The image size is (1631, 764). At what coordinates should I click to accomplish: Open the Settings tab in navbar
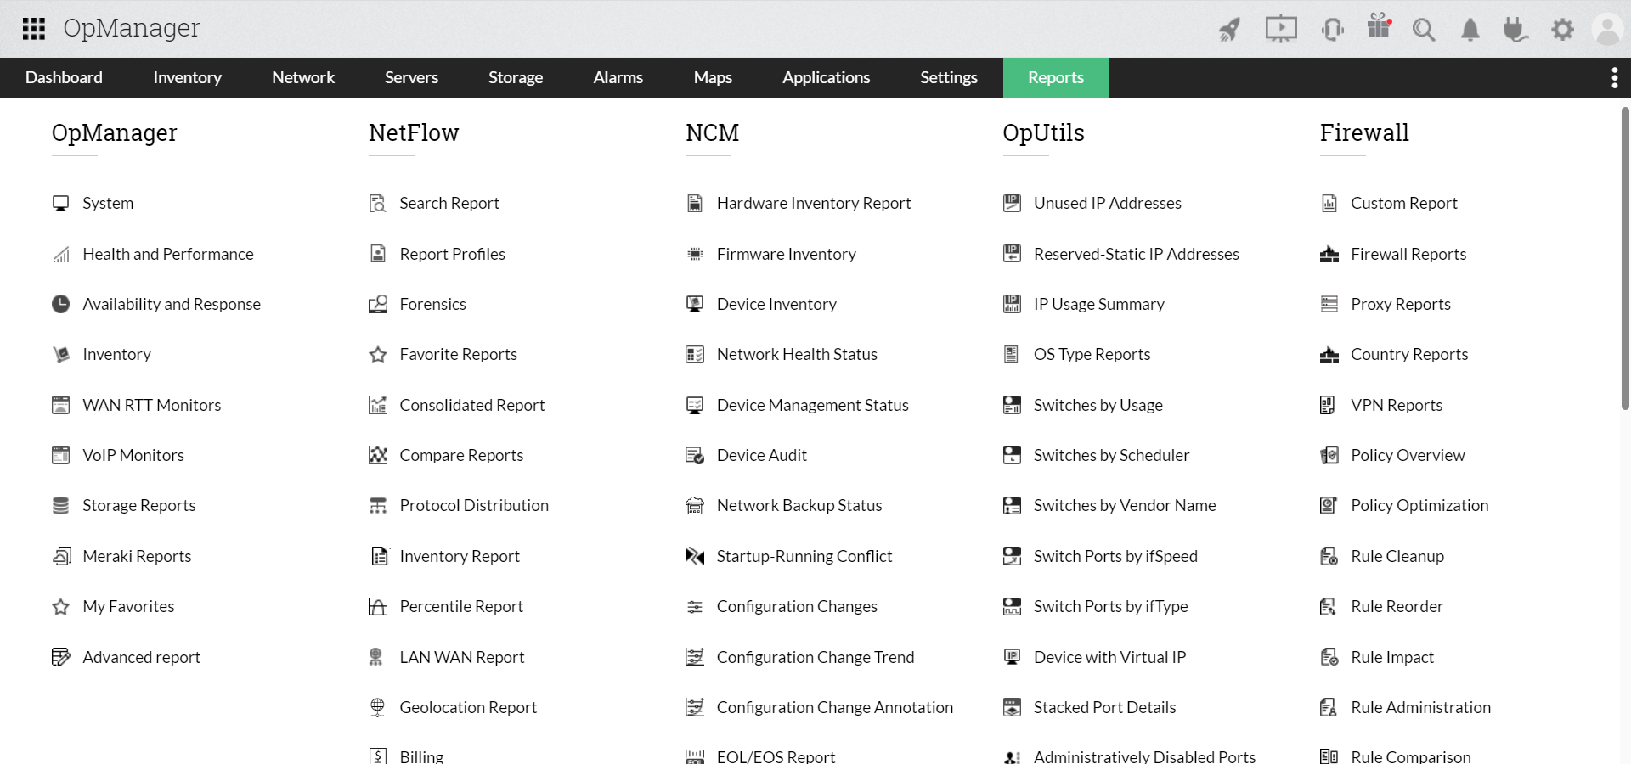pyautogui.click(x=949, y=78)
